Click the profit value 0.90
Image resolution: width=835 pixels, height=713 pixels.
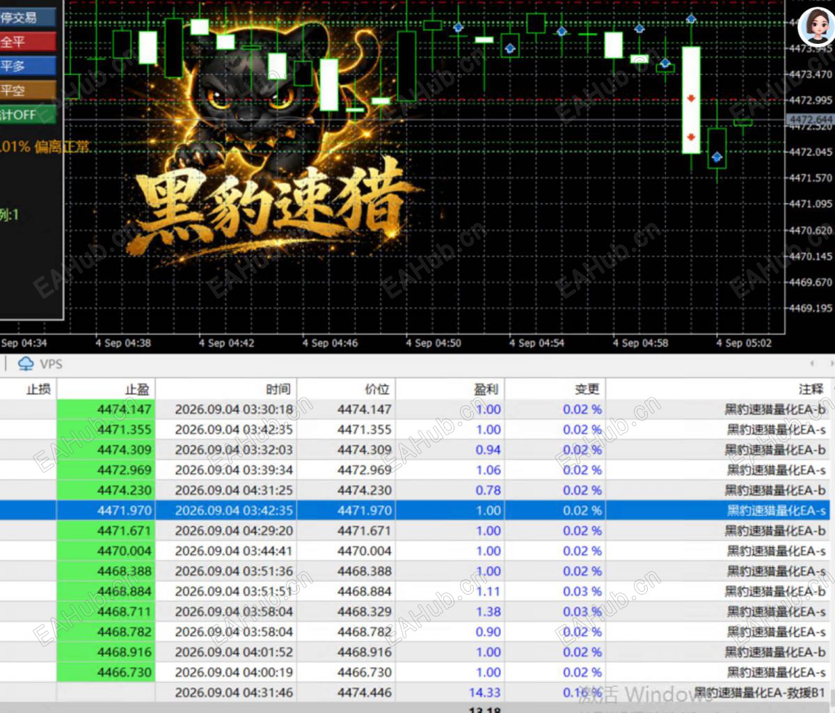pos(488,632)
